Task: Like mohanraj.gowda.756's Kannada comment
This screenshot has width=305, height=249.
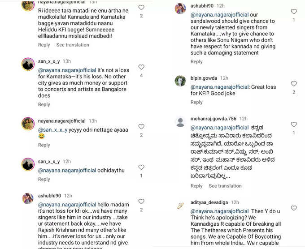Action: 294,124
